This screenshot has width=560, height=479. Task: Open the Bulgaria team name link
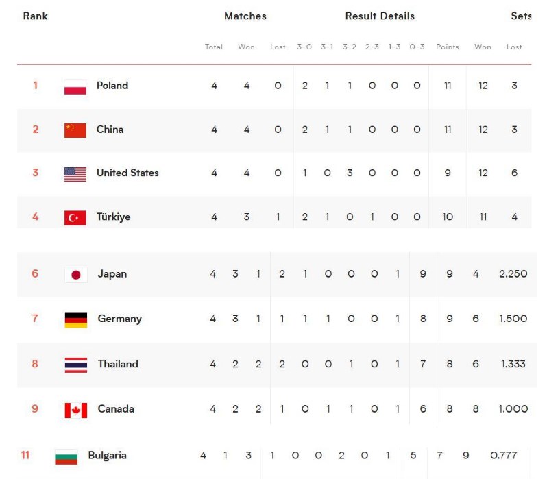click(107, 455)
